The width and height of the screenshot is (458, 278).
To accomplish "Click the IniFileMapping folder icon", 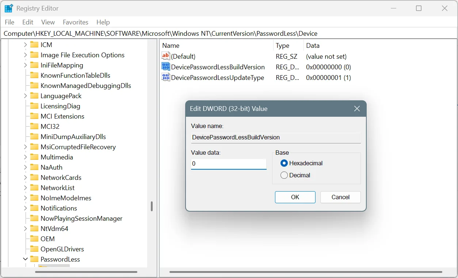I will coord(34,65).
